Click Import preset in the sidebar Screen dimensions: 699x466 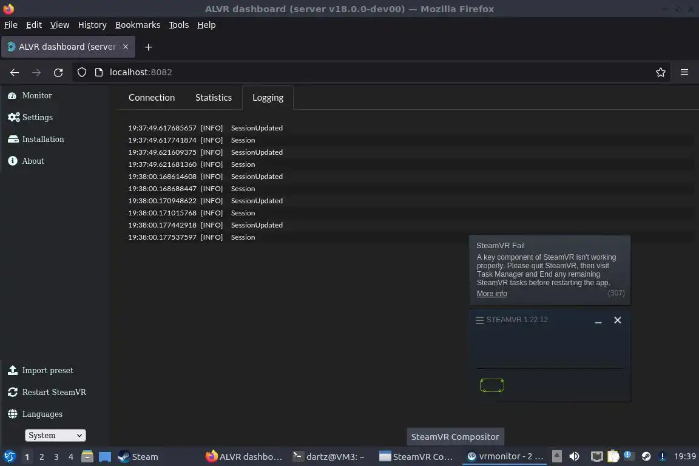click(x=40, y=370)
